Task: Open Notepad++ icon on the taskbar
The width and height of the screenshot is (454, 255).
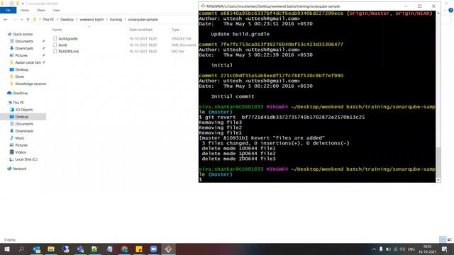Action: [94, 249]
